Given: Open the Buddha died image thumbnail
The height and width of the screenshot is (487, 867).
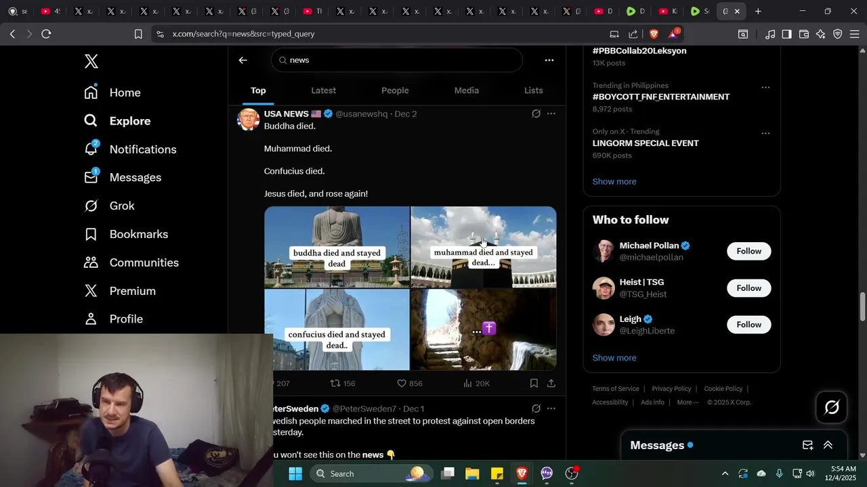Looking at the screenshot, I should tap(337, 247).
